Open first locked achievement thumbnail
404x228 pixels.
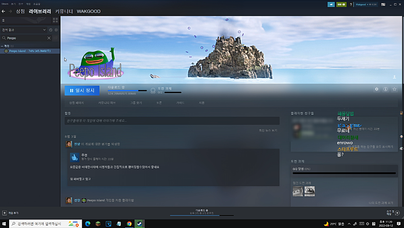coord(298,191)
